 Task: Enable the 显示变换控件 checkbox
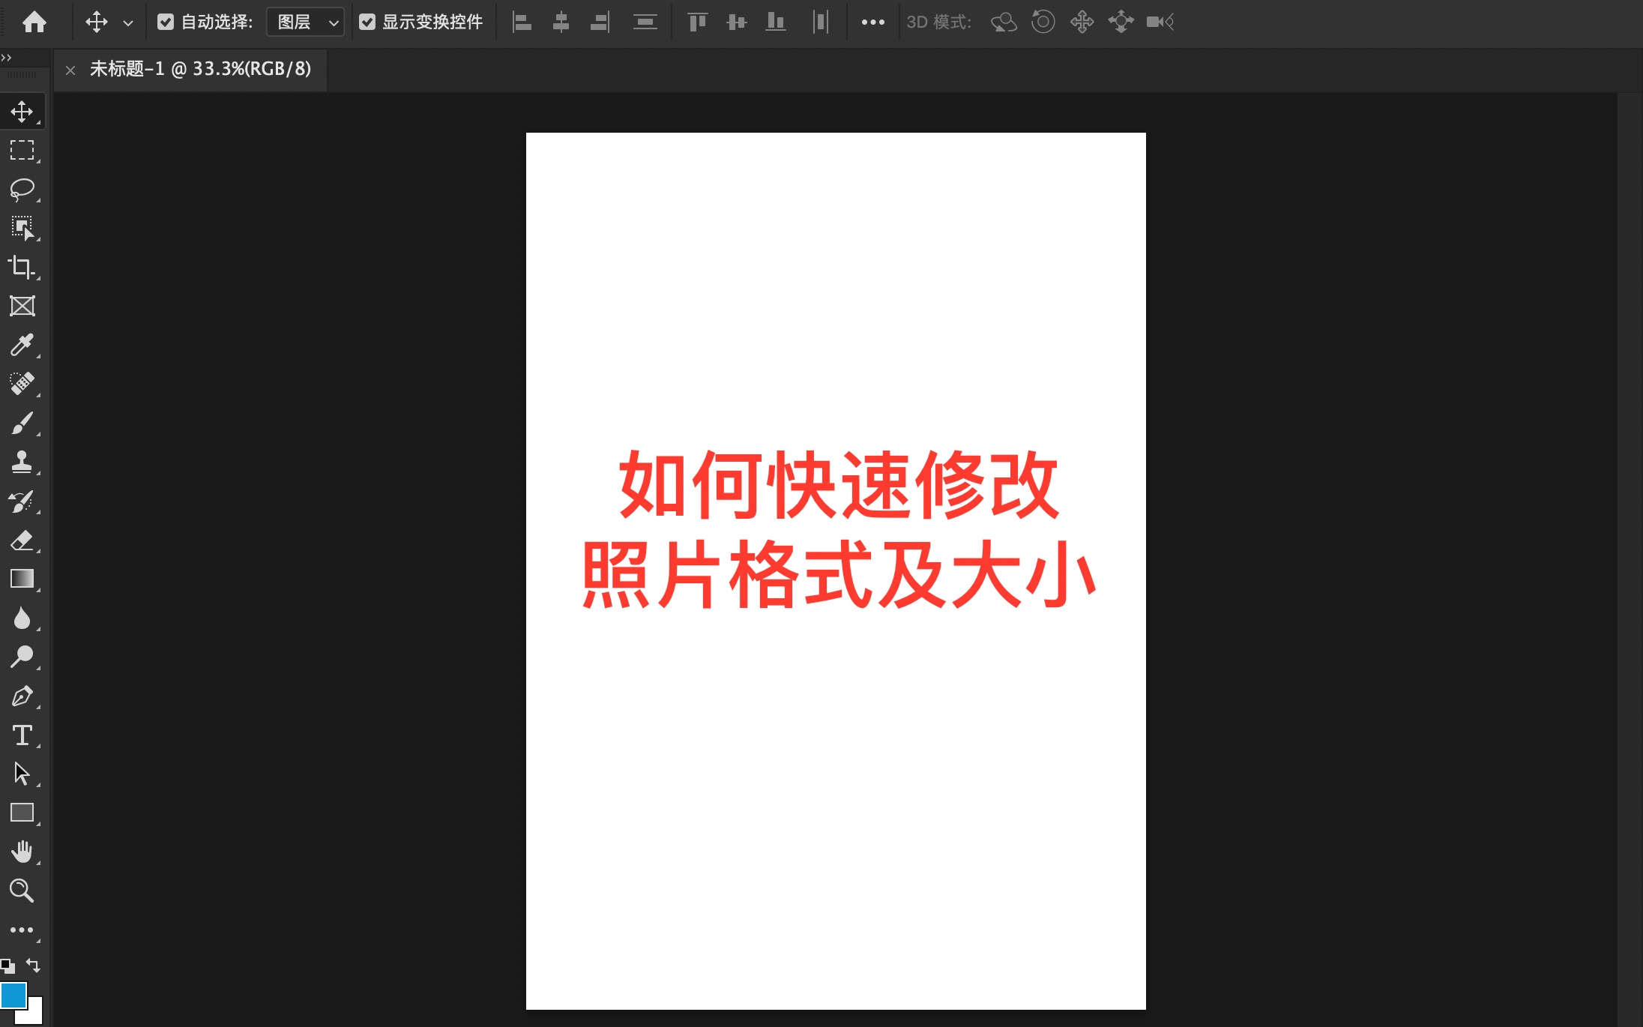coord(367,22)
